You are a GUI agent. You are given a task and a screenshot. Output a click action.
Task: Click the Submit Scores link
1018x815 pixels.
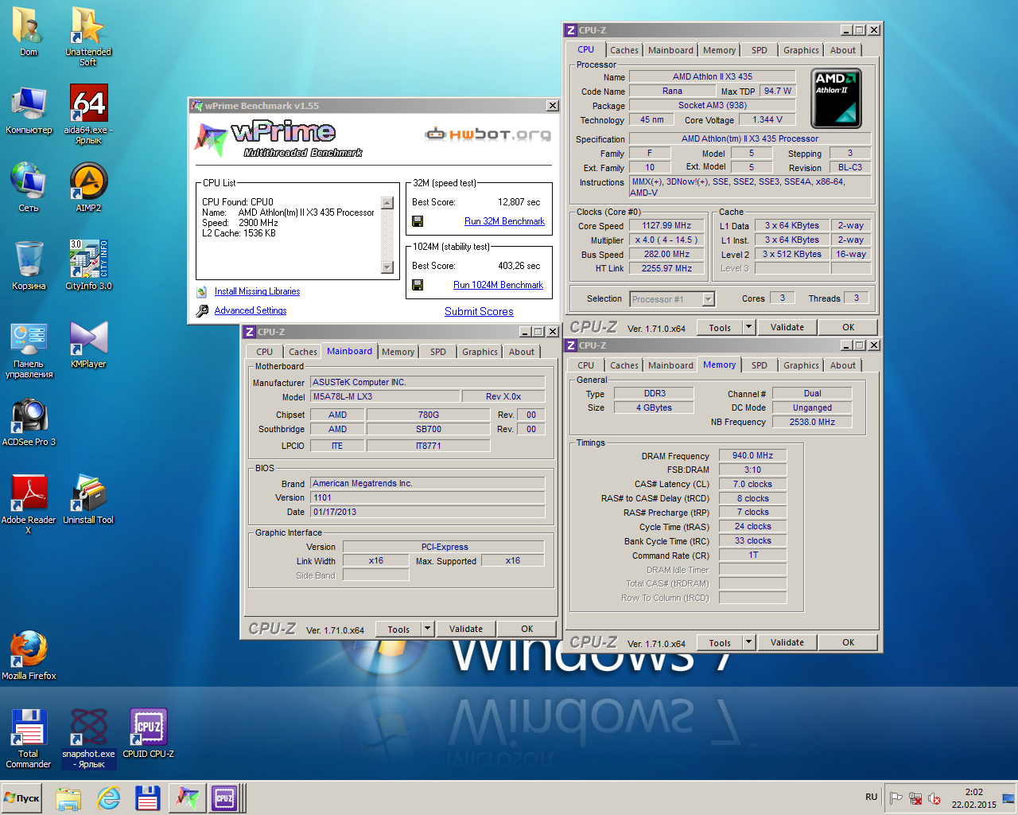pyautogui.click(x=479, y=311)
